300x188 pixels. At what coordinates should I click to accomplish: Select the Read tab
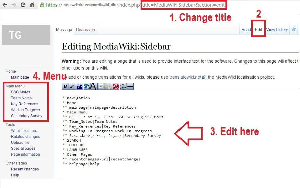[246, 30]
